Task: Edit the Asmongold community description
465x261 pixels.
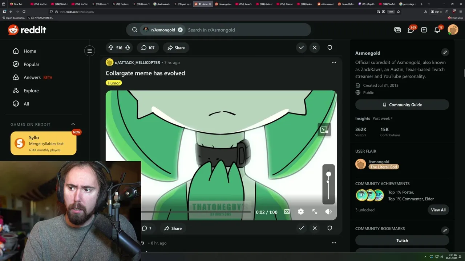Action: click(445, 52)
